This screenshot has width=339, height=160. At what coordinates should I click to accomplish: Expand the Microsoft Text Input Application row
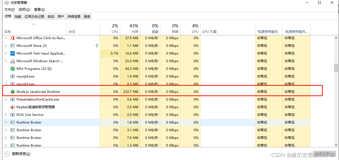6,53
